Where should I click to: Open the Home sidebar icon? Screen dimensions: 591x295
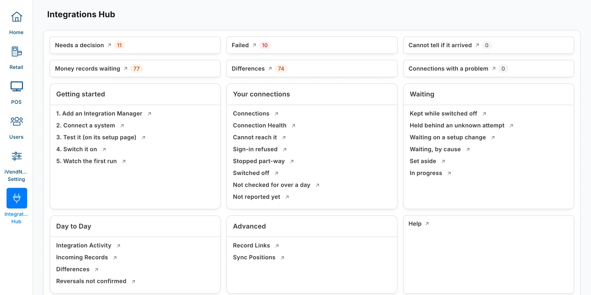(17, 17)
